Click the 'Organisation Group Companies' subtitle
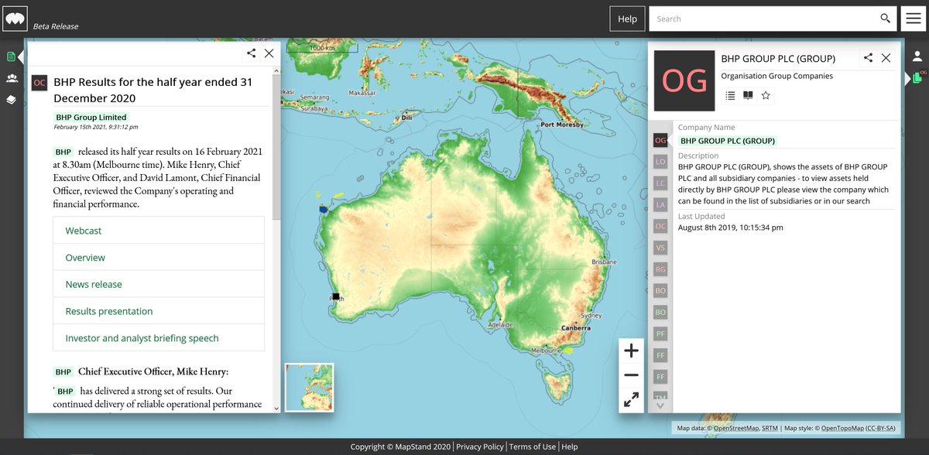The height and width of the screenshot is (455, 929). pos(777,76)
